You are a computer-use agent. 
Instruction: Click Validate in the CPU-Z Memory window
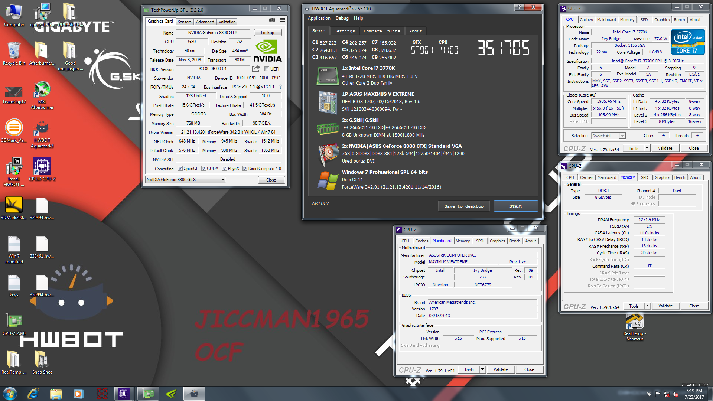pyautogui.click(x=665, y=306)
